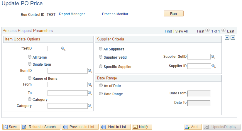242x131 pixels.
Task: Open the Report Manager link
Action: pyautogui.click(x=72, y=14)
